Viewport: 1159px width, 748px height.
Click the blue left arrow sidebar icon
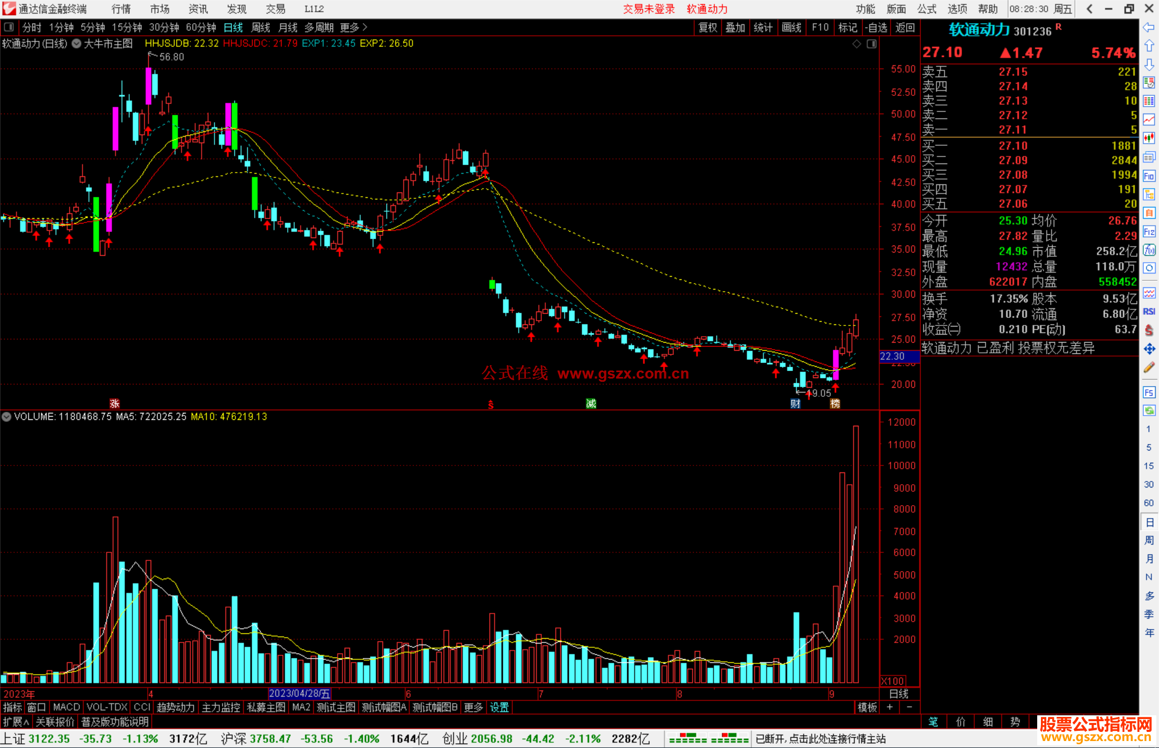[x=1149, y=27]
